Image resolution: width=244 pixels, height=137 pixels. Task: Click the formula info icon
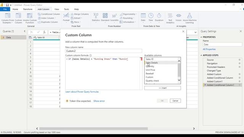coord(90,55)
